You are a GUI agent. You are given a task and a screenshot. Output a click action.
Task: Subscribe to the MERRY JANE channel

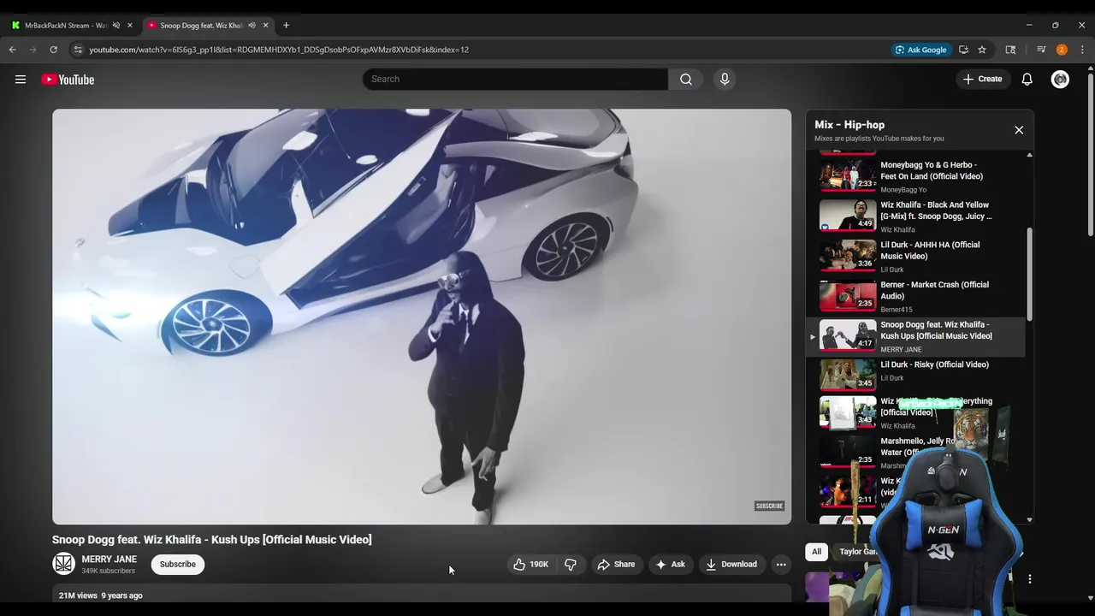(x=178, y=565)
